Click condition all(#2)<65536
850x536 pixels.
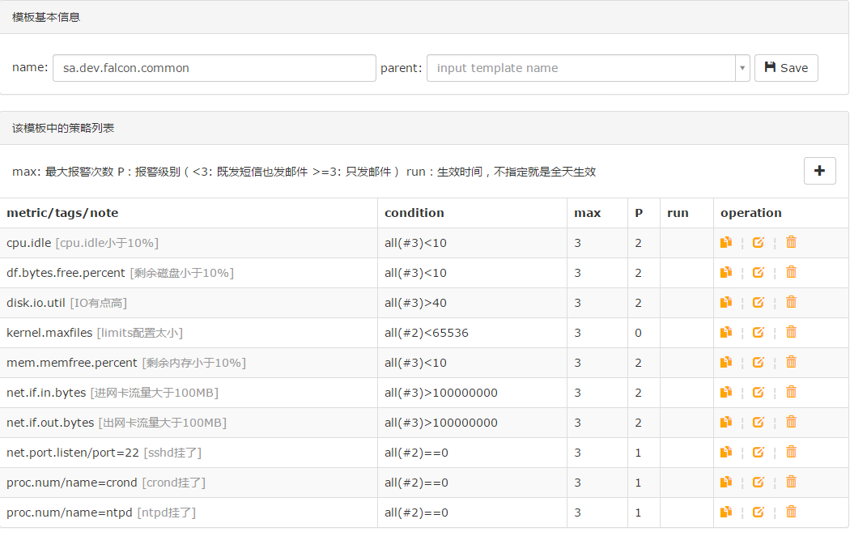point(426,333)
